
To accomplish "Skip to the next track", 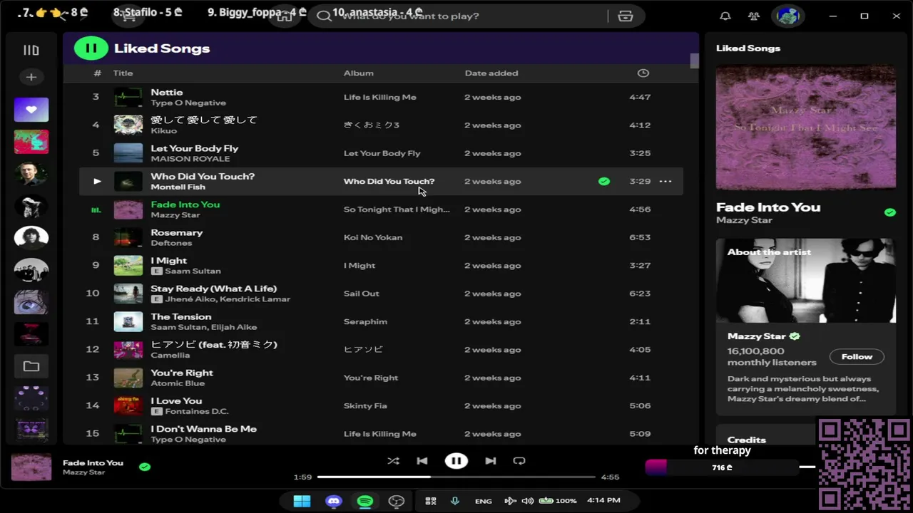I will pyautogui.click(x=491, y=461).
